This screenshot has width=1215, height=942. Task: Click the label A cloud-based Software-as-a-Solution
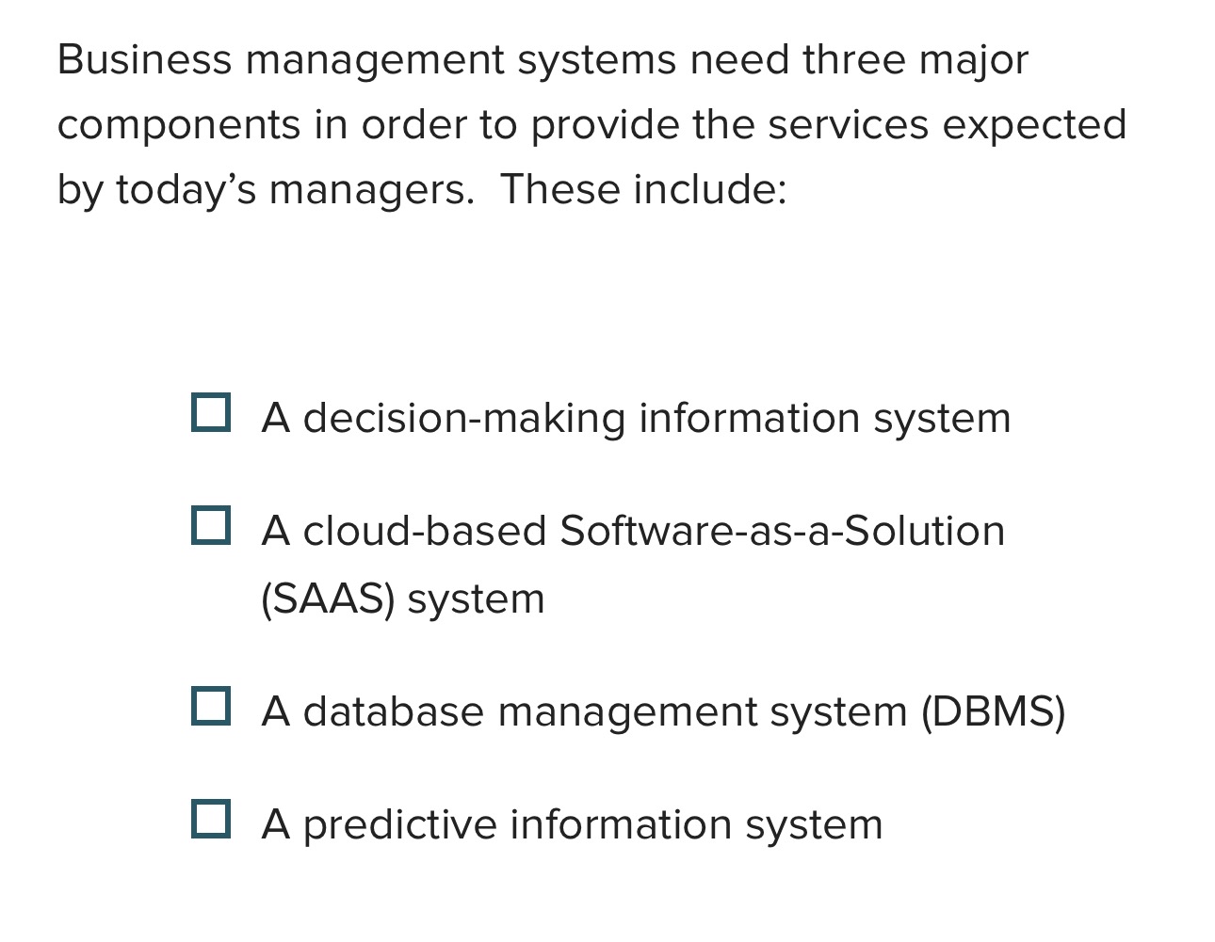click(633, 530)
